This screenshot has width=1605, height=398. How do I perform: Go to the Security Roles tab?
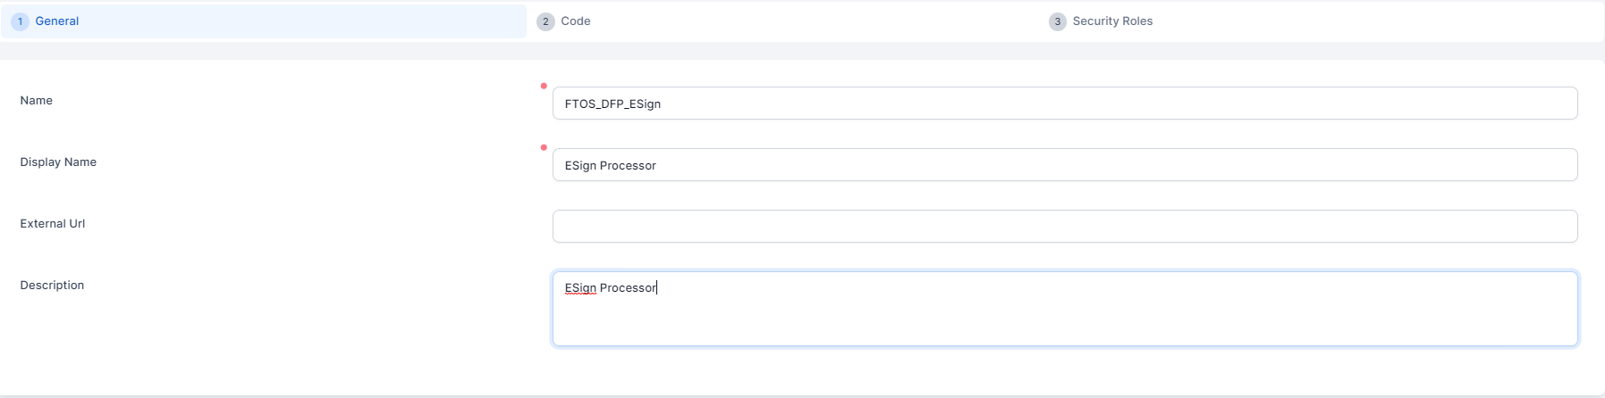tap(1112, 21)
